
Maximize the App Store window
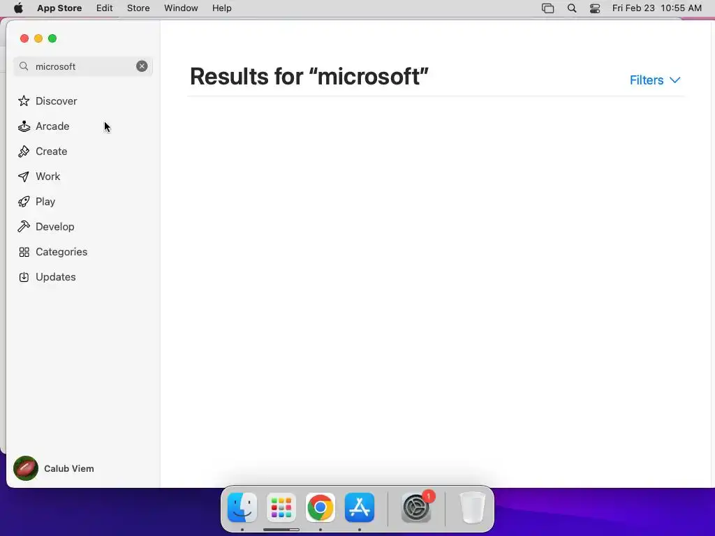tap(52, 38)
